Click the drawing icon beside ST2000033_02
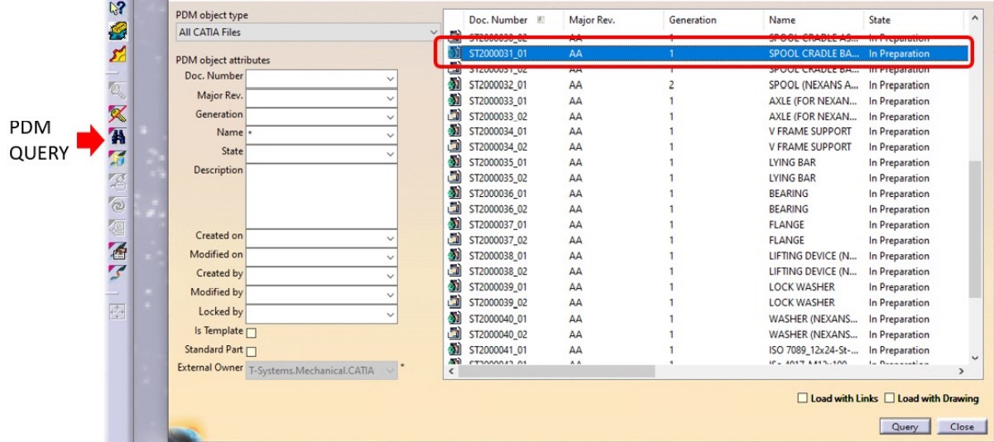The width and height of the screenshot is (994, 442). click(x=454, y=117)
